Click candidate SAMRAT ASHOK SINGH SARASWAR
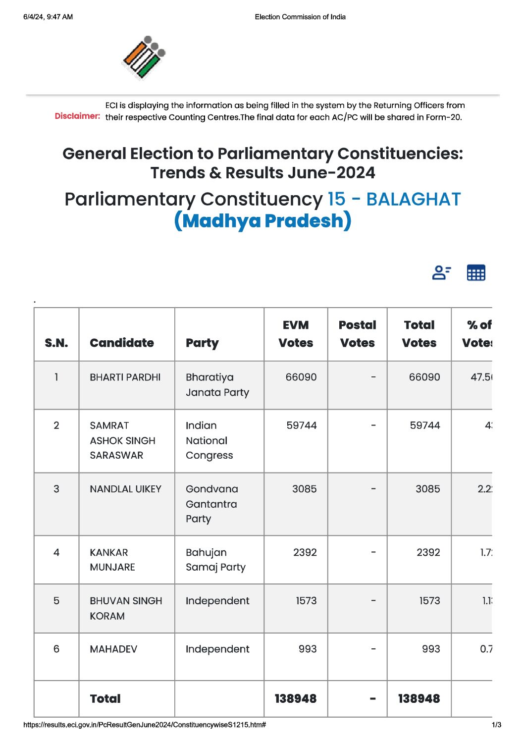Viewport: 524px width, 741px height. [x=122, y=440]
